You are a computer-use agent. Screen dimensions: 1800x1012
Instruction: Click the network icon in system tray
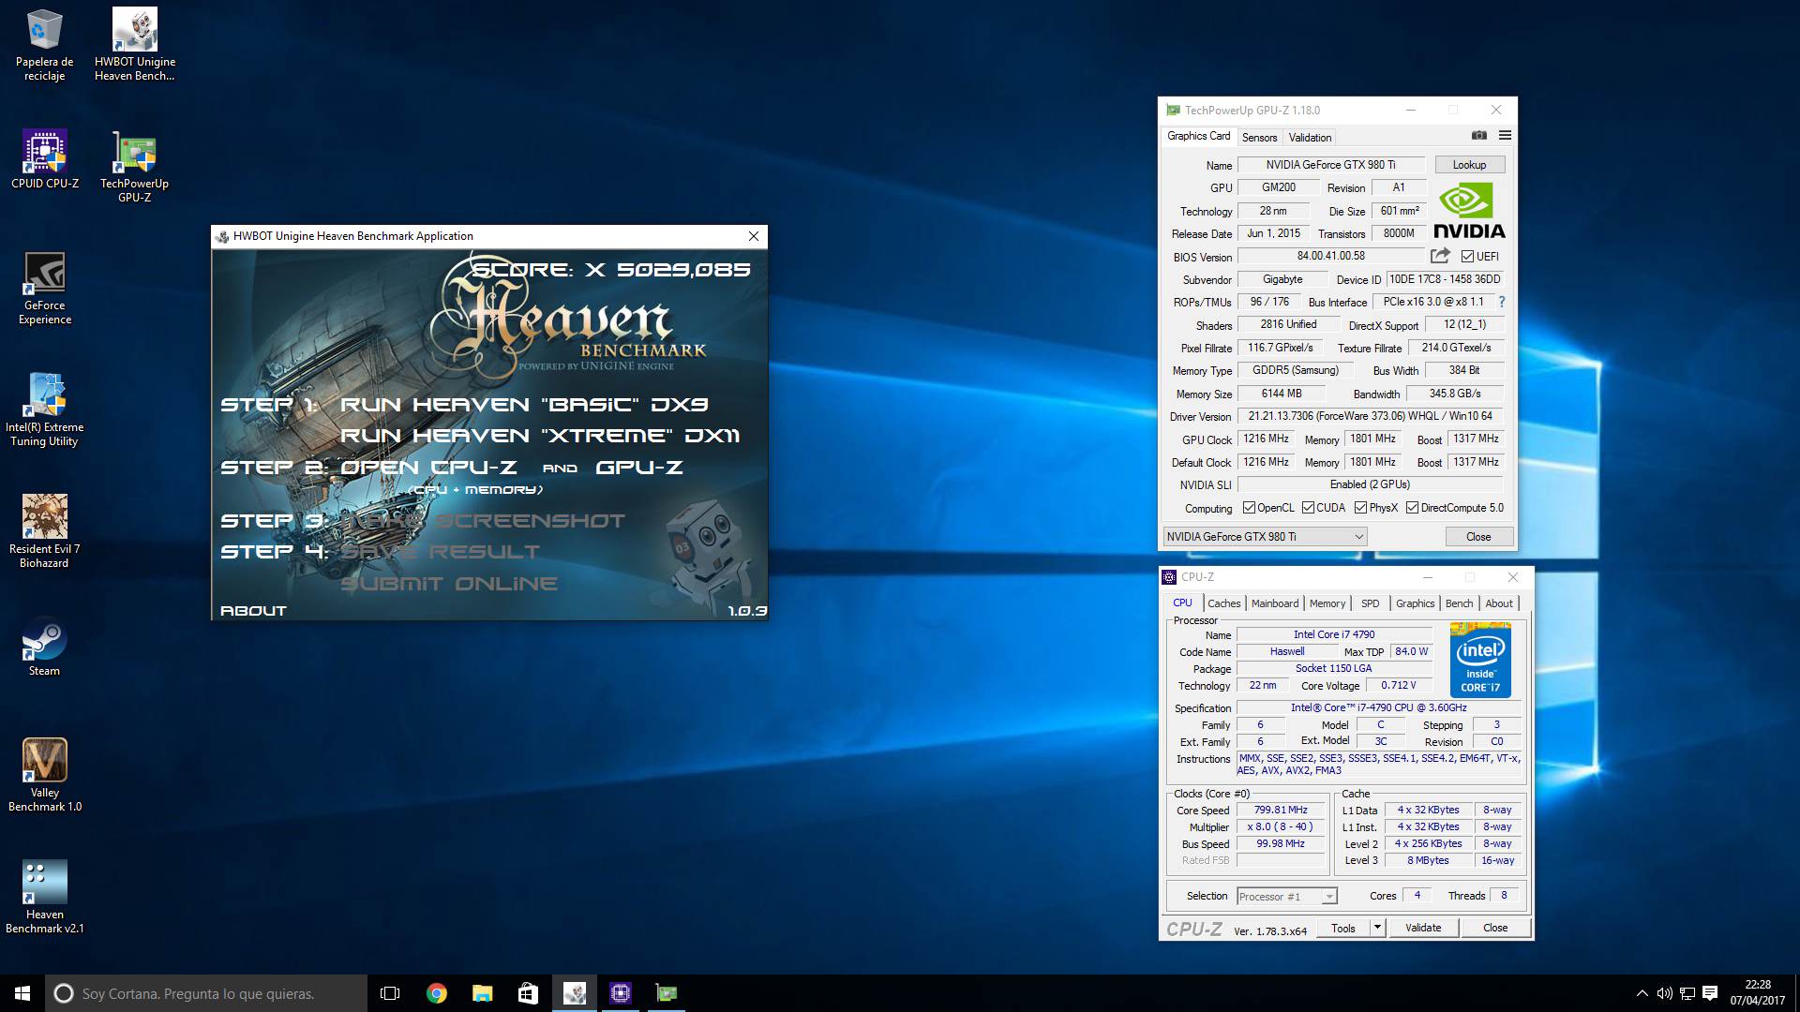tap(1687, 993)
